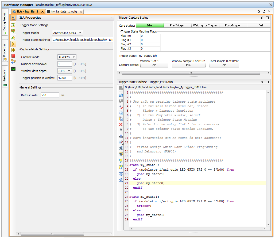Maximize the Trigger State Machine panel

click(267, 82)
